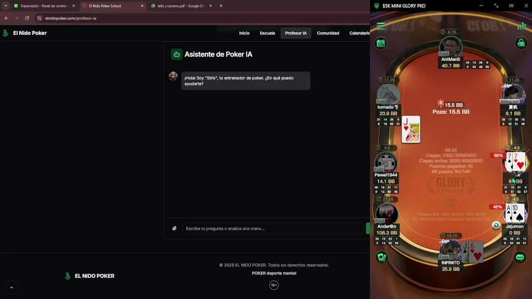This screenshot has height=299, width=532.
Task: Click INFINITO 35.9 BB stack
Action: click(451, 269)
